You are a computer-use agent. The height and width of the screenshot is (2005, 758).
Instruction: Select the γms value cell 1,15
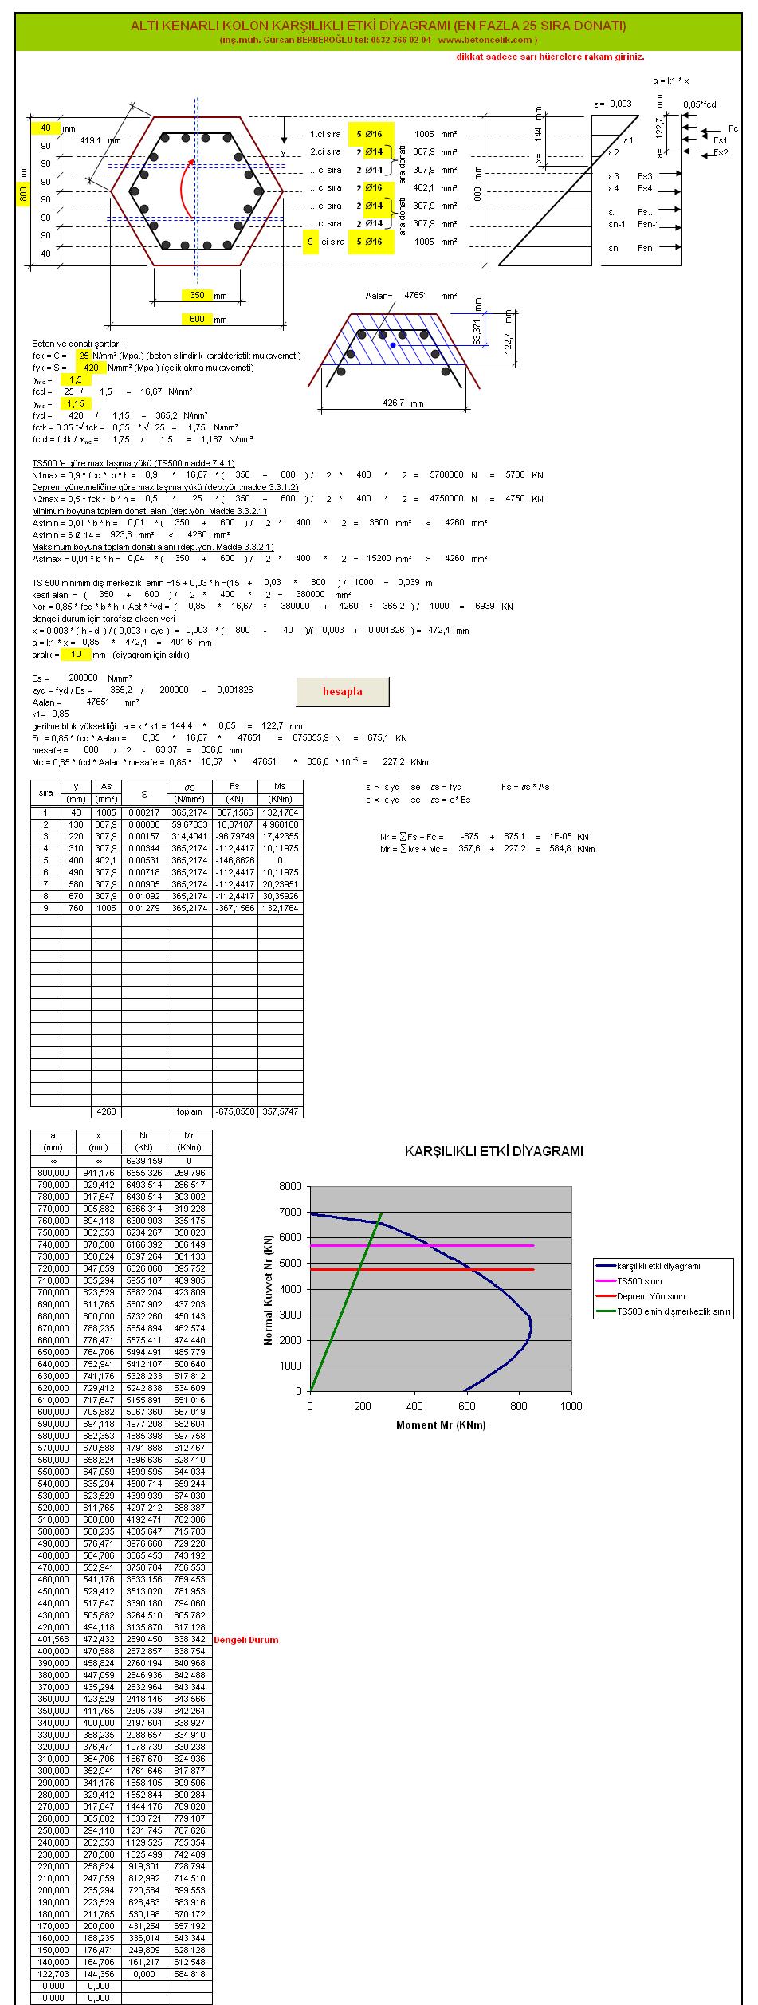[76, 403]
